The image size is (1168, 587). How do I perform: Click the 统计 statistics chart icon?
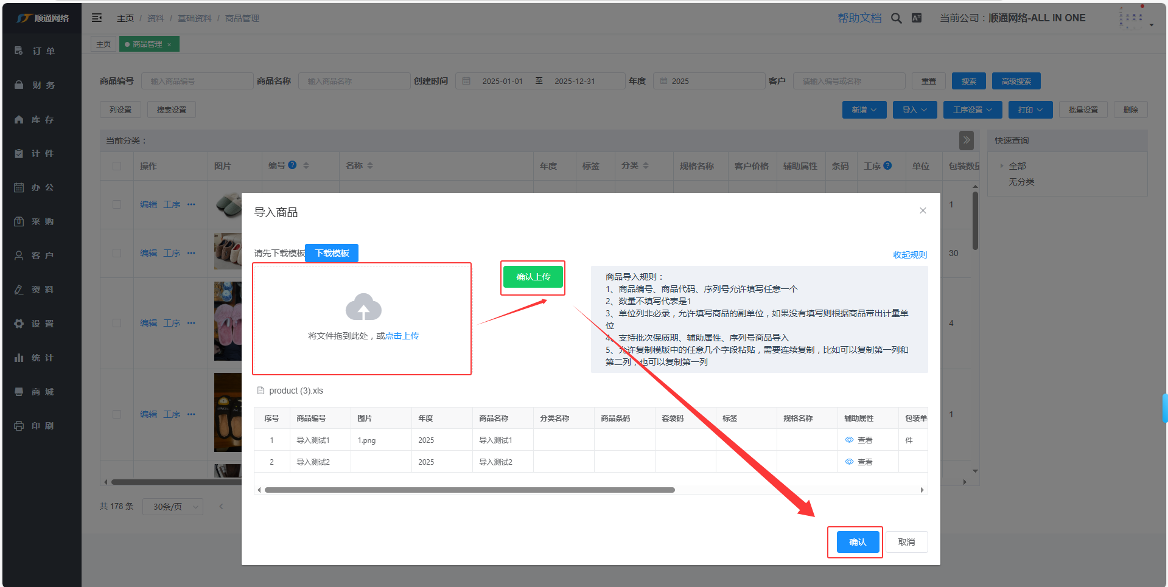pos(19,358)
